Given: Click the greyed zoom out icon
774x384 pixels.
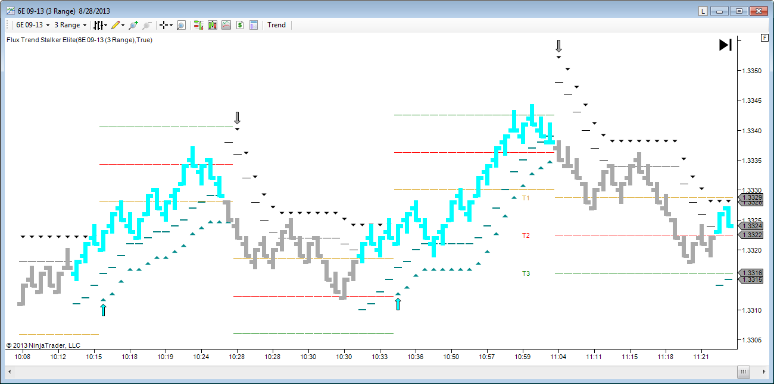Looking at the screenshot, I should pos(147,25).
